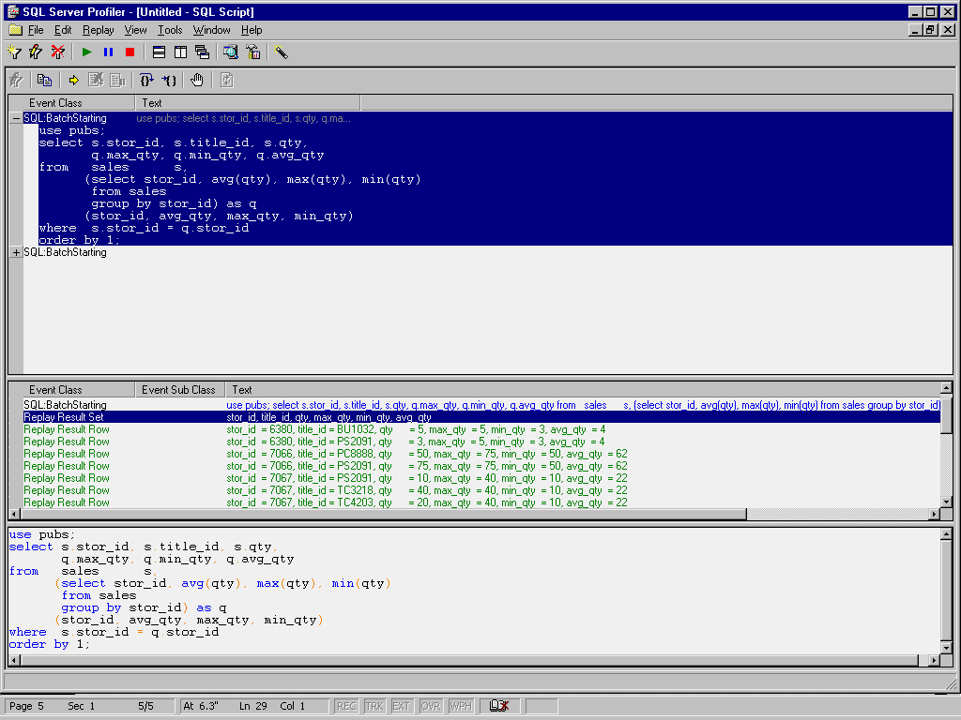Click the Delete Trace red-X icon

click(58, 52)
